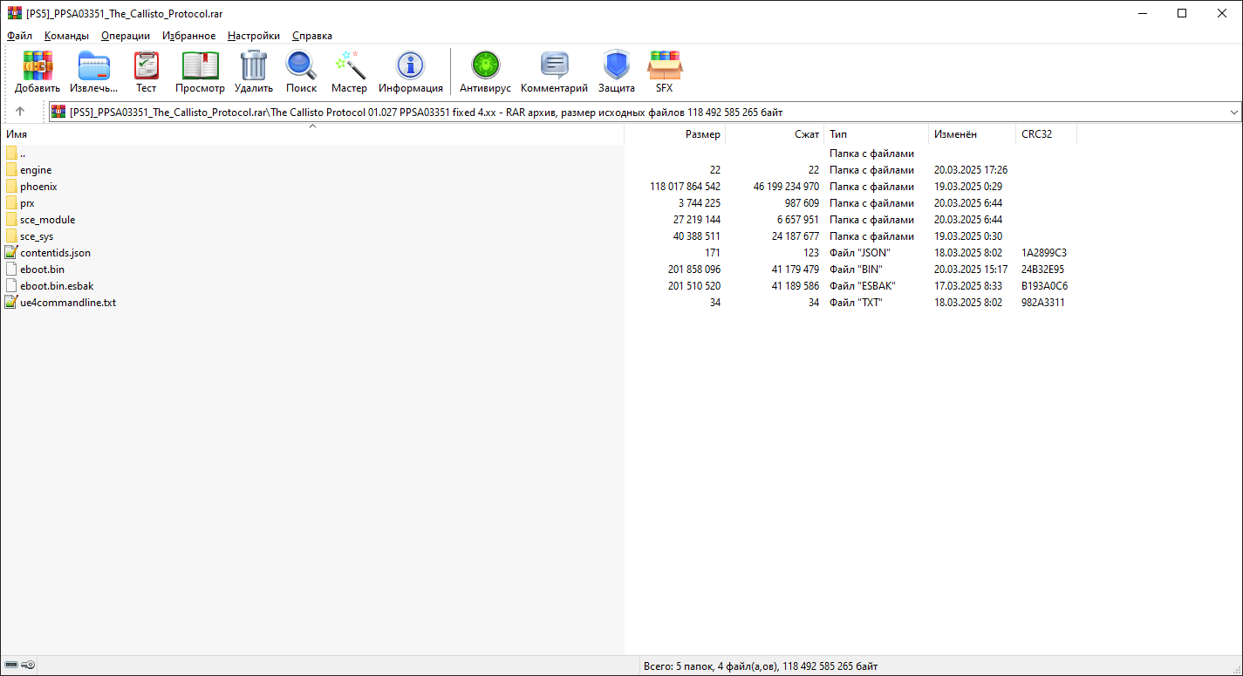The height and width of the screenshot is (676, 1243).
Task: Open Поиск with the magnifier icon
Action: 301,65
